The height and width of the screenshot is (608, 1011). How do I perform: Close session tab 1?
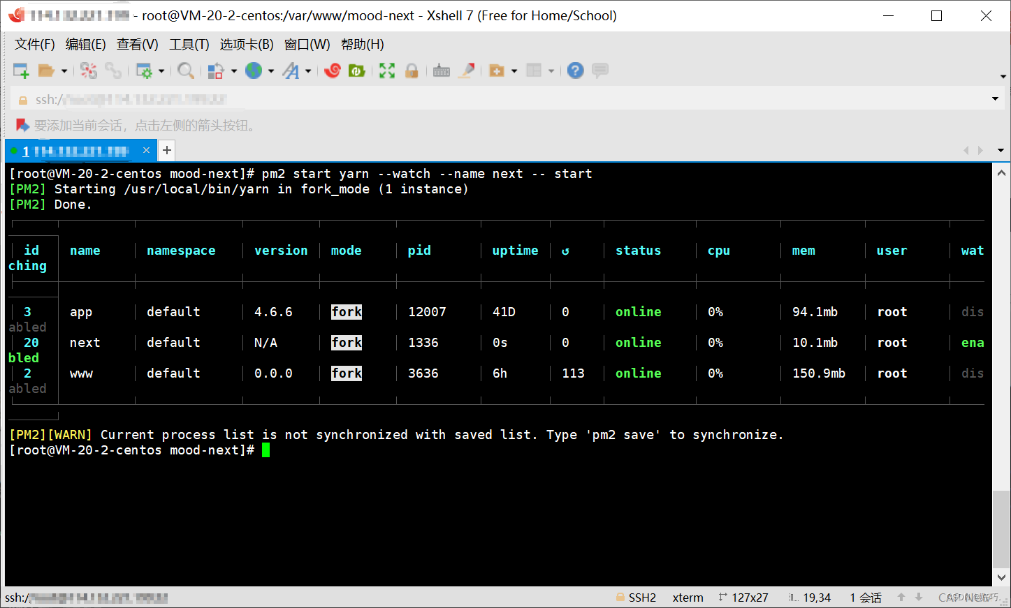[x=146, y=150]
